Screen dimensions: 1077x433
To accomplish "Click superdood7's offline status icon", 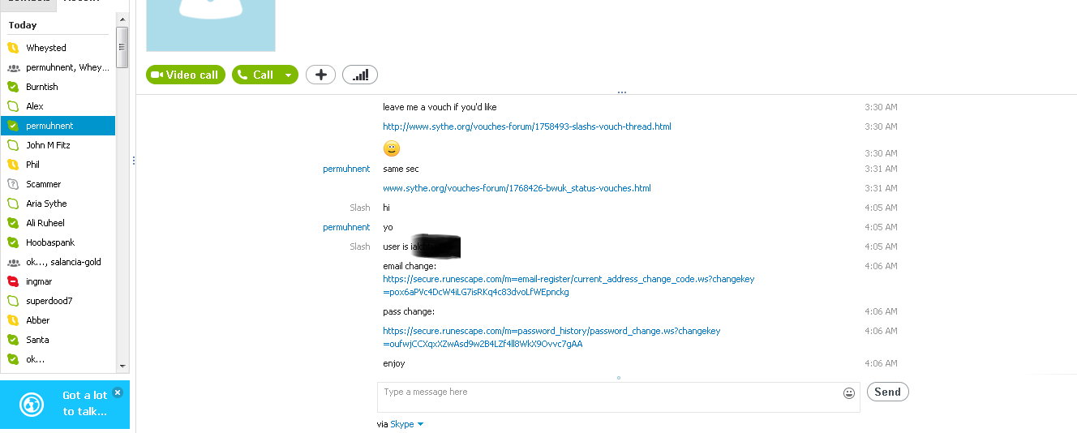I will (x=13, y=301).
